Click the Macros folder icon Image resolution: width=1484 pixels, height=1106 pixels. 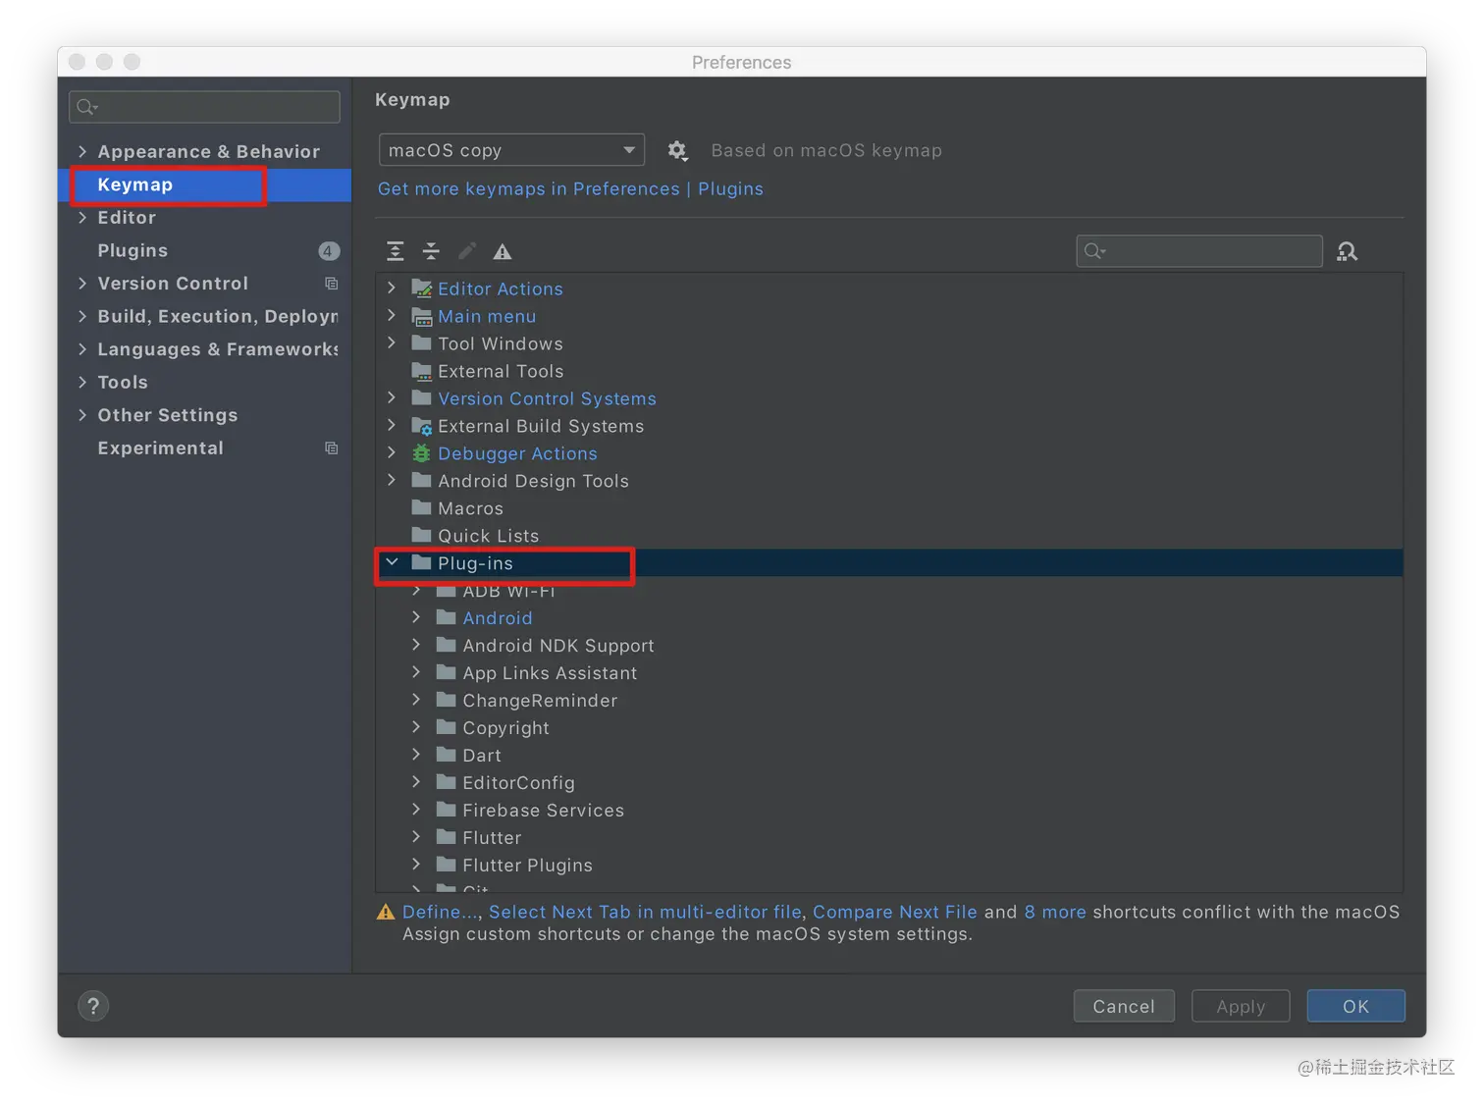tap(422, 507)
